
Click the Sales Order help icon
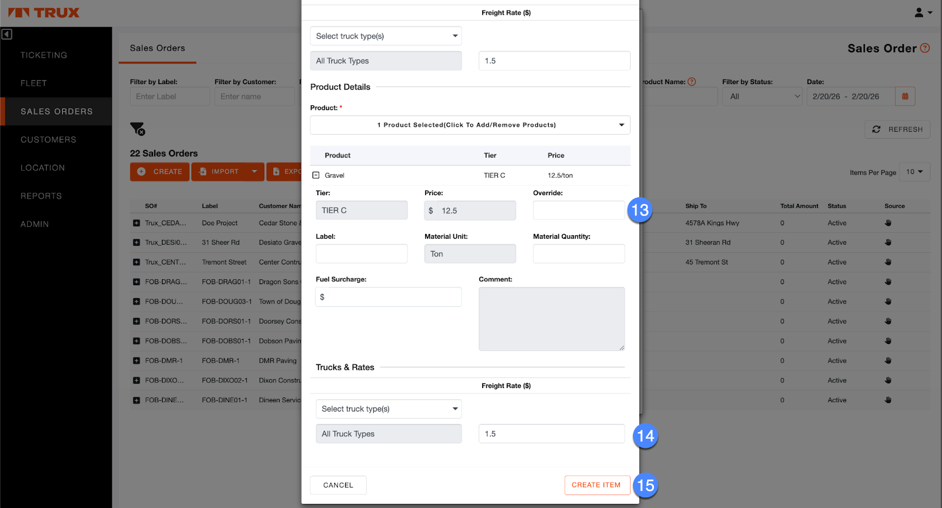click(x=925, y=48)
